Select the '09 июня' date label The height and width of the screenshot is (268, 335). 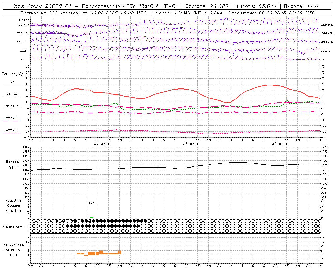point(280,144)
